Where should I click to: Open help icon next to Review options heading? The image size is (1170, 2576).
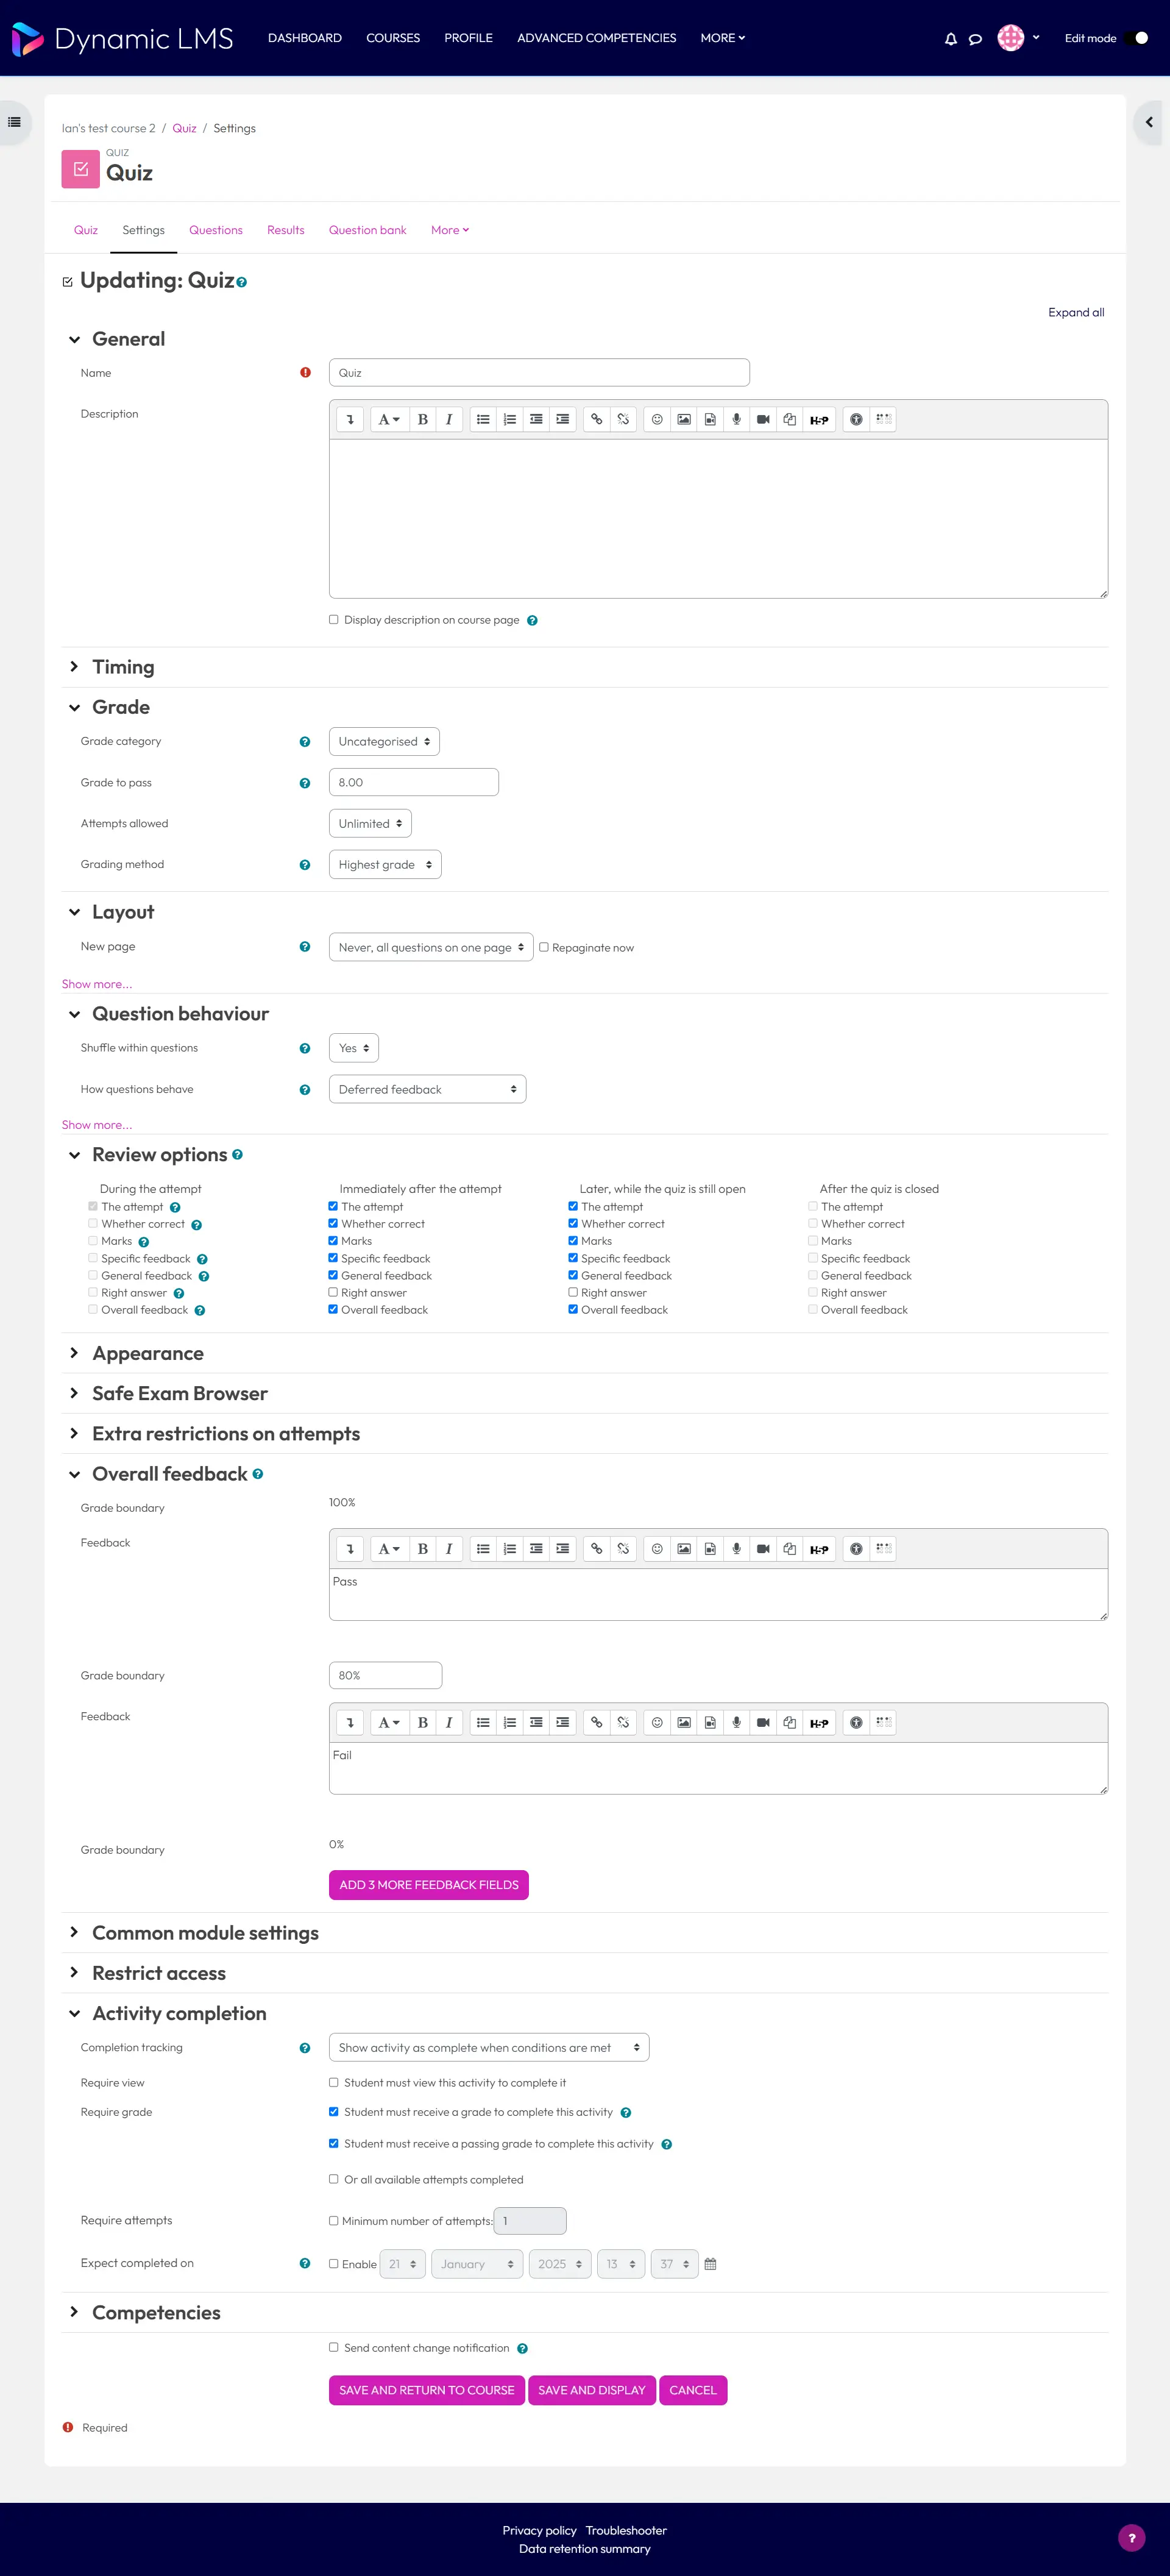click(x=238, y=1154)
